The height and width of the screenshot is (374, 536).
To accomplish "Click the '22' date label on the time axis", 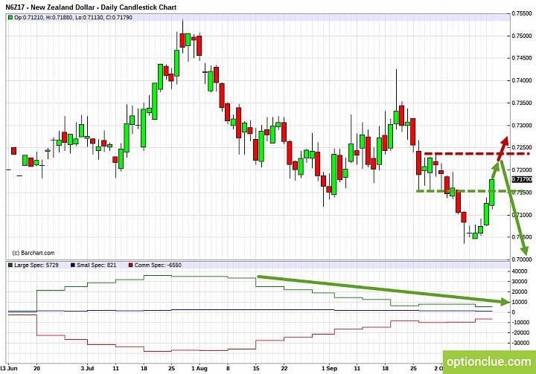I will [x=284, y=369].
